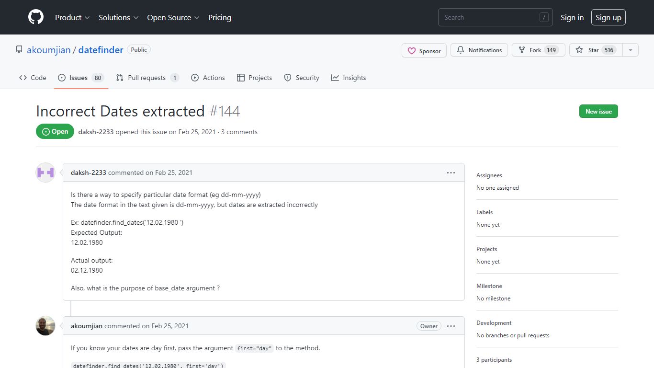This screenshot has height=368, width=654.
Task: Click the Owner badge on akoumjian's comment
Action: click(429, 326)
